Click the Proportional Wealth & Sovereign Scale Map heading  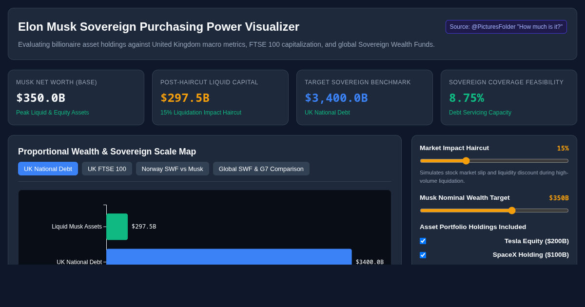107,152
